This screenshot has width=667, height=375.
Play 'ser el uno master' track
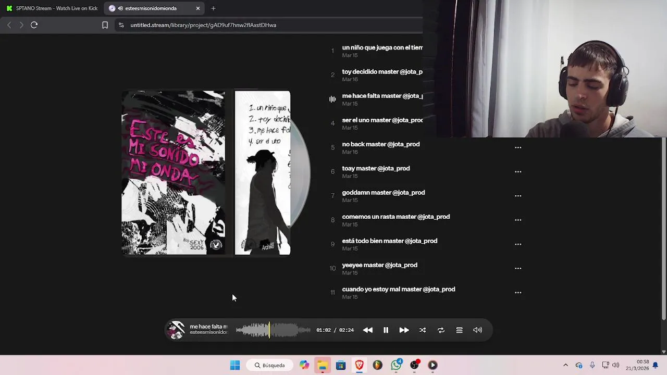(x=382, y=120)
